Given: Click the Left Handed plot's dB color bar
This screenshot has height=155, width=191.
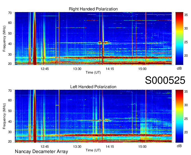Looking at the screenshot, I should pyautogui.click(x=179, y=116).
